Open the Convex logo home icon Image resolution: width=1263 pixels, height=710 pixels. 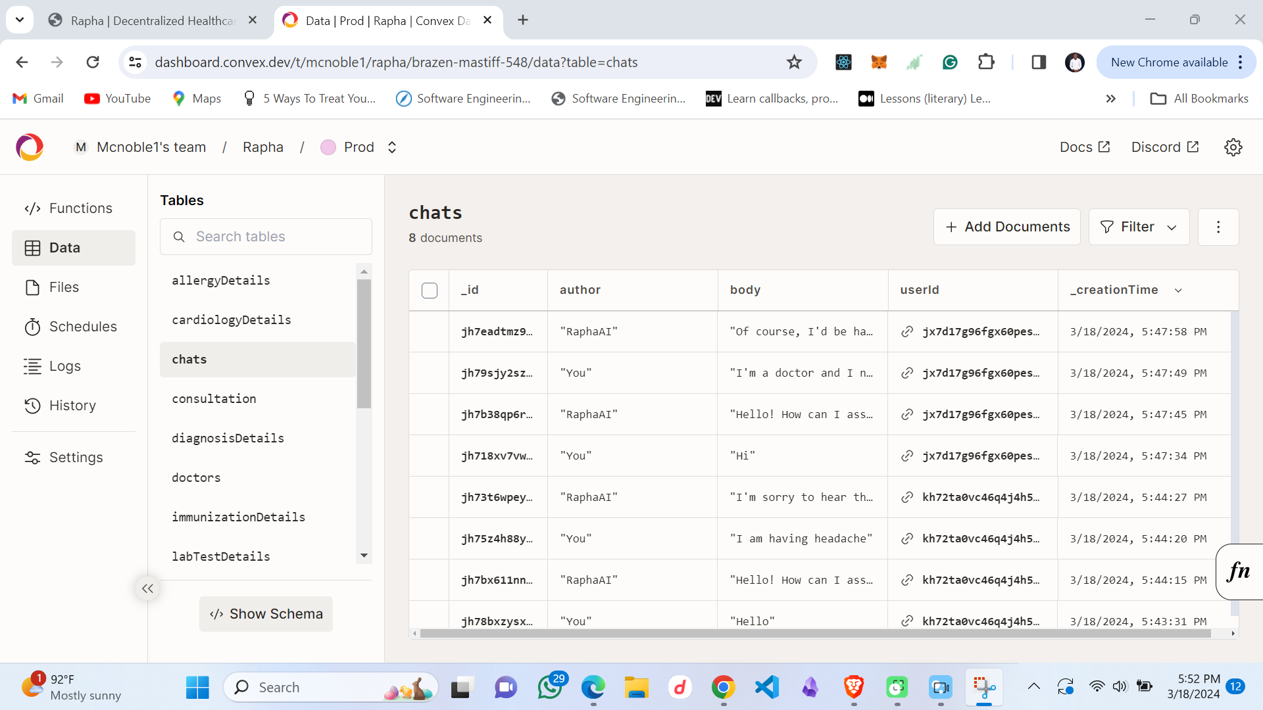point(30,147)
